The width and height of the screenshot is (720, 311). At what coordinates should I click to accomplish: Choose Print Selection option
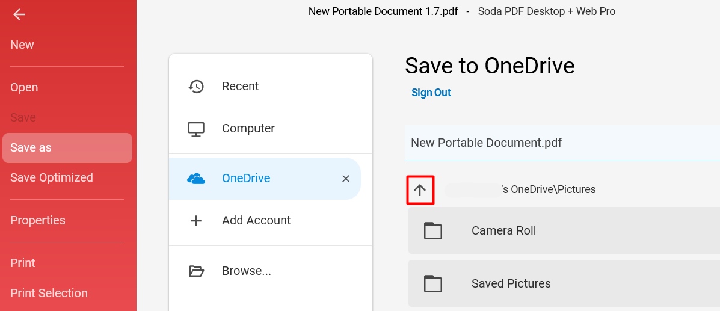tap(49, 293)
